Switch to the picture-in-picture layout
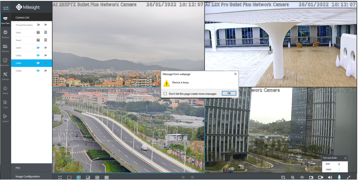The width and height of the screenshot is (358, 180). click(88, 177)
